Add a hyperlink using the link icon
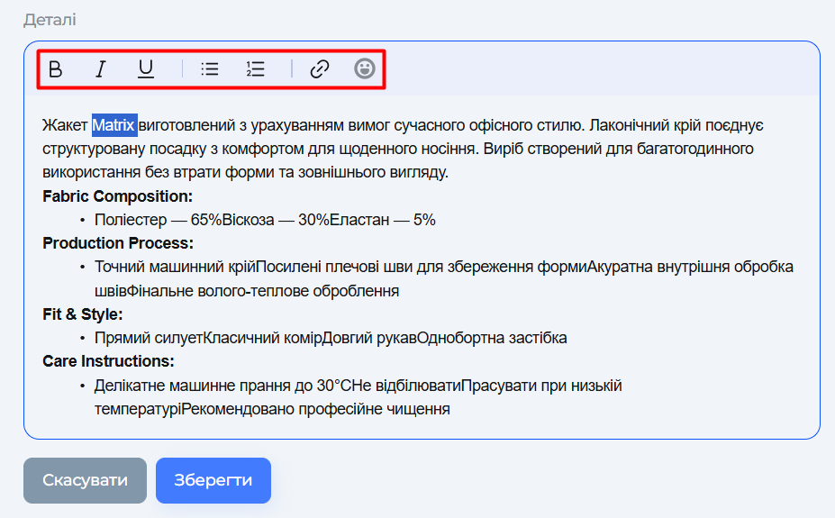 (320, 69)
